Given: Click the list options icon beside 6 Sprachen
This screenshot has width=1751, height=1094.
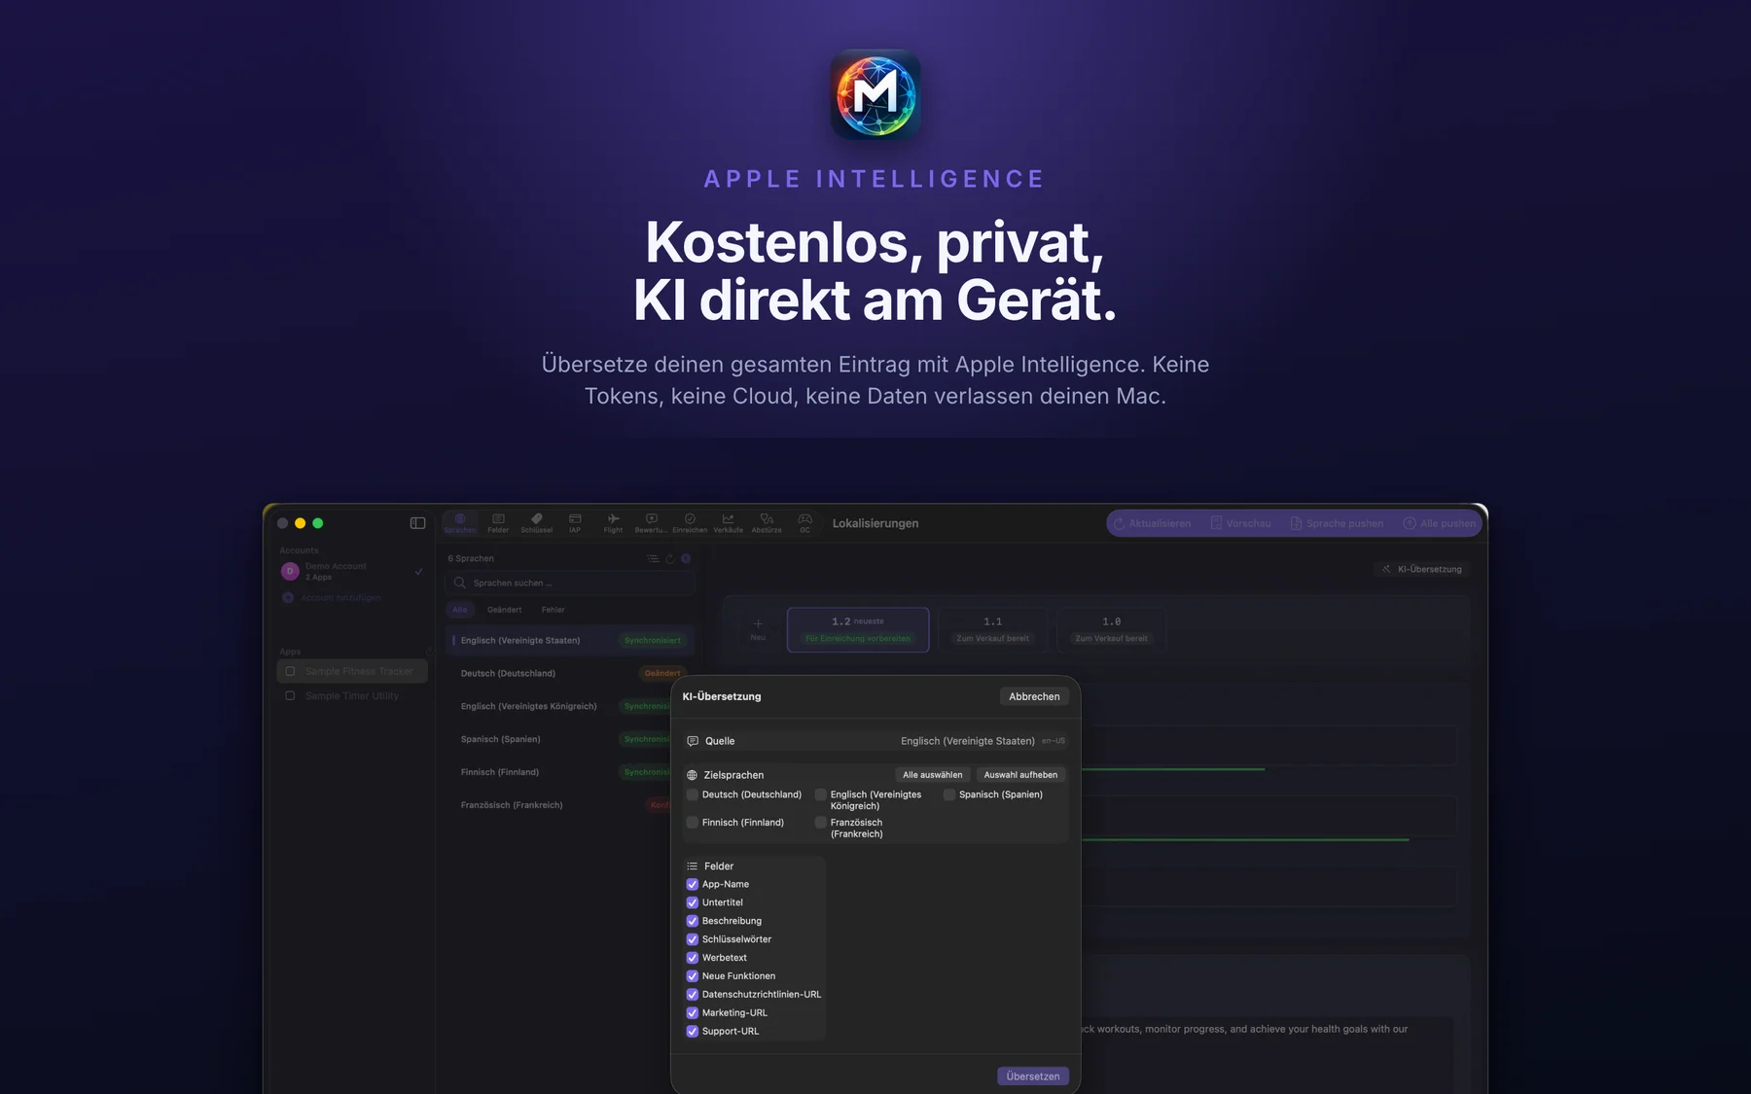Looking at the screenshot, I should pos(653,558).
